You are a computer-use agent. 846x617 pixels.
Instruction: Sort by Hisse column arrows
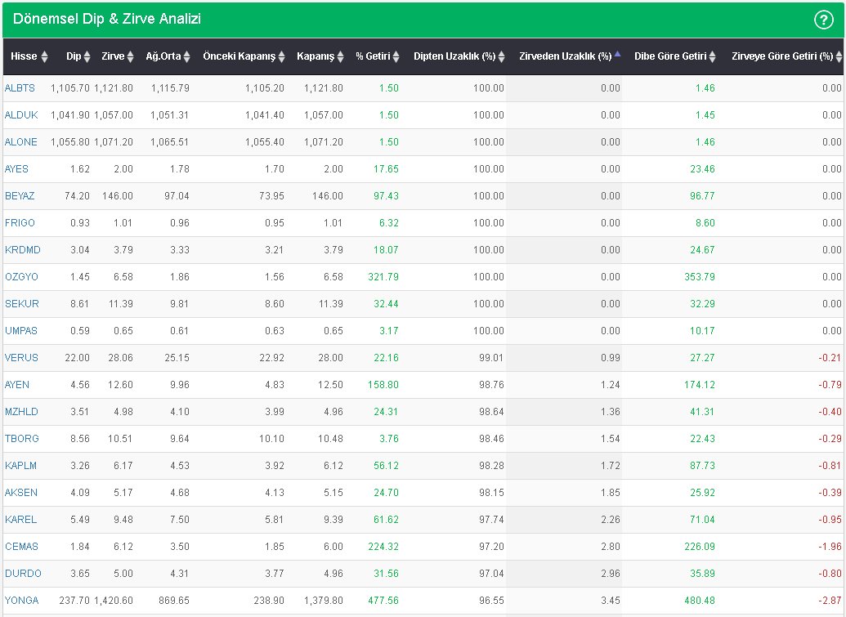click(x=44, y=56)
